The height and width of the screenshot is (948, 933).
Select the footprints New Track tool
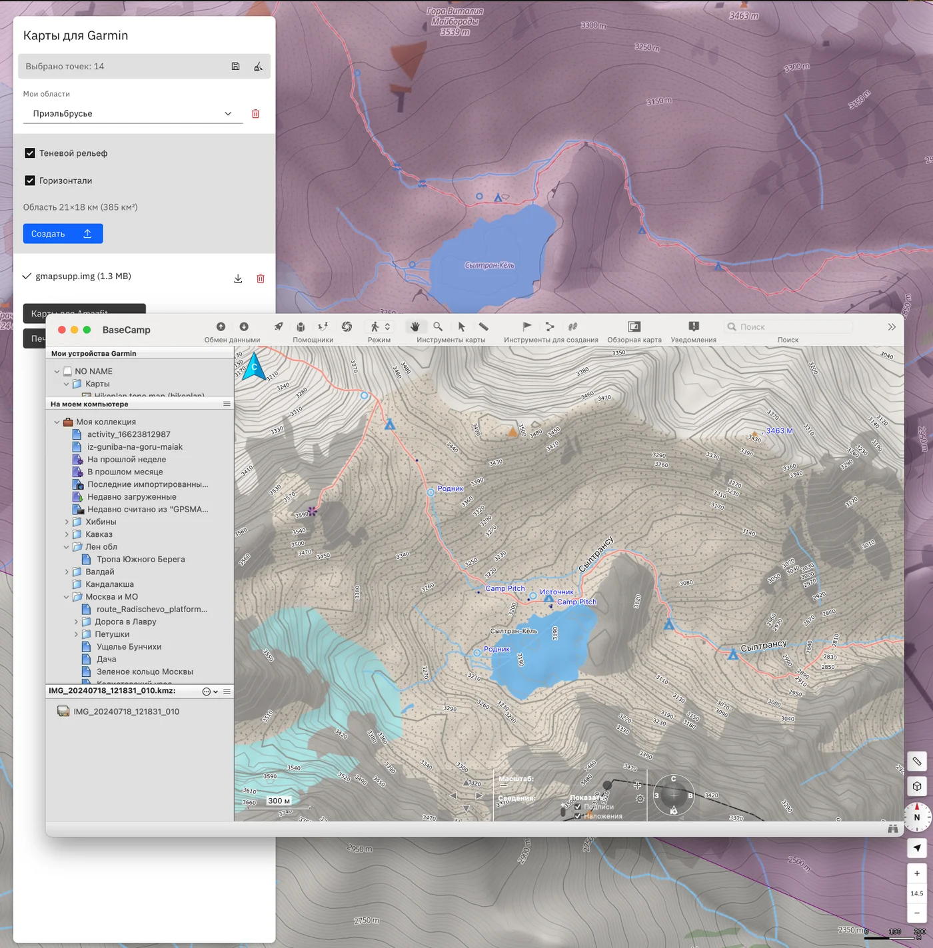pyautogui.click(x=572, y=326)
